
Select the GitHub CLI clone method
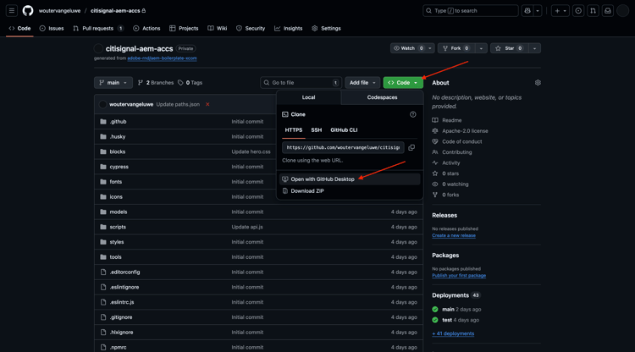point(344,129)
